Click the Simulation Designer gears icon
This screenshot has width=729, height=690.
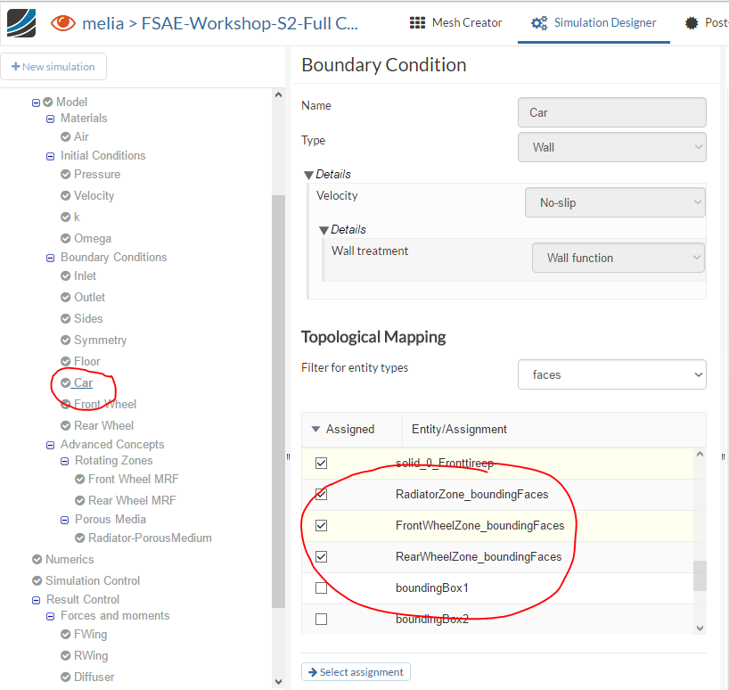pos(538,23)
